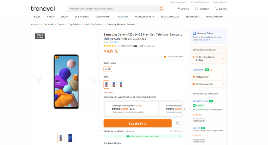
Task: Show next product image arrow
Action: coord(94,80)
